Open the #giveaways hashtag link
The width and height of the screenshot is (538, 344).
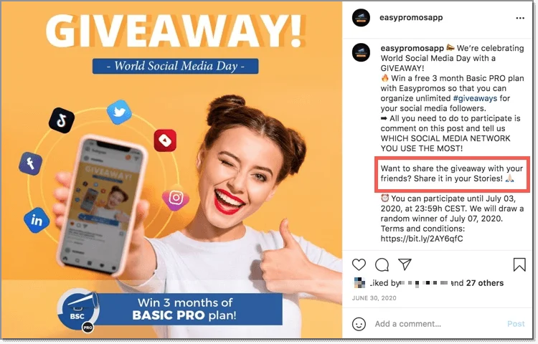475,98
